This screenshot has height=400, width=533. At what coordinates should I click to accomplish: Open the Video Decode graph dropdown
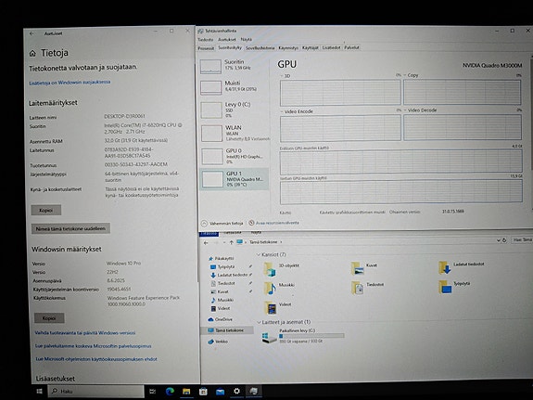(x=405, y=110)
